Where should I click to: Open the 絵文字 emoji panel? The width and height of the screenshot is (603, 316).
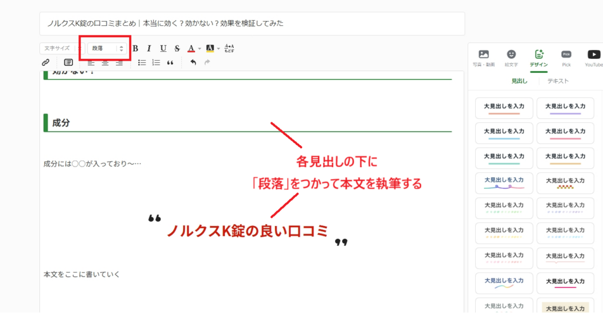tap(511, 58)
